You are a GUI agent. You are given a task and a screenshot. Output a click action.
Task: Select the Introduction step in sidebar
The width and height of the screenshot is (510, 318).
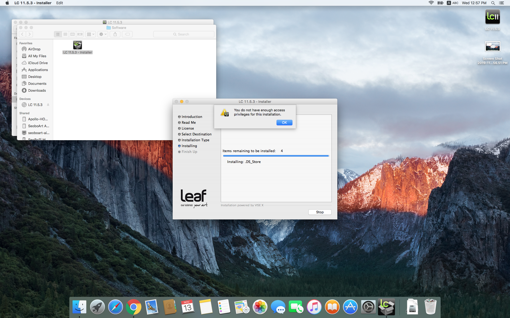(x=192, y=117)
